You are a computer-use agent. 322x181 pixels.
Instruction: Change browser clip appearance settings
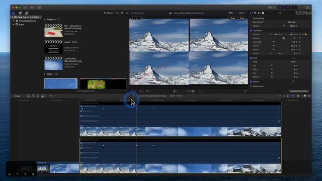click(x=122, y=13)
